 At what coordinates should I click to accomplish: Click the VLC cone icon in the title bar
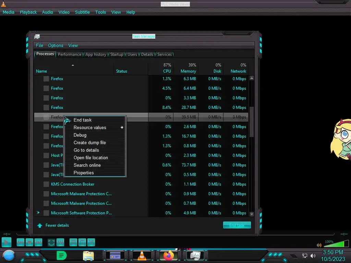click(x=3, y=4)
